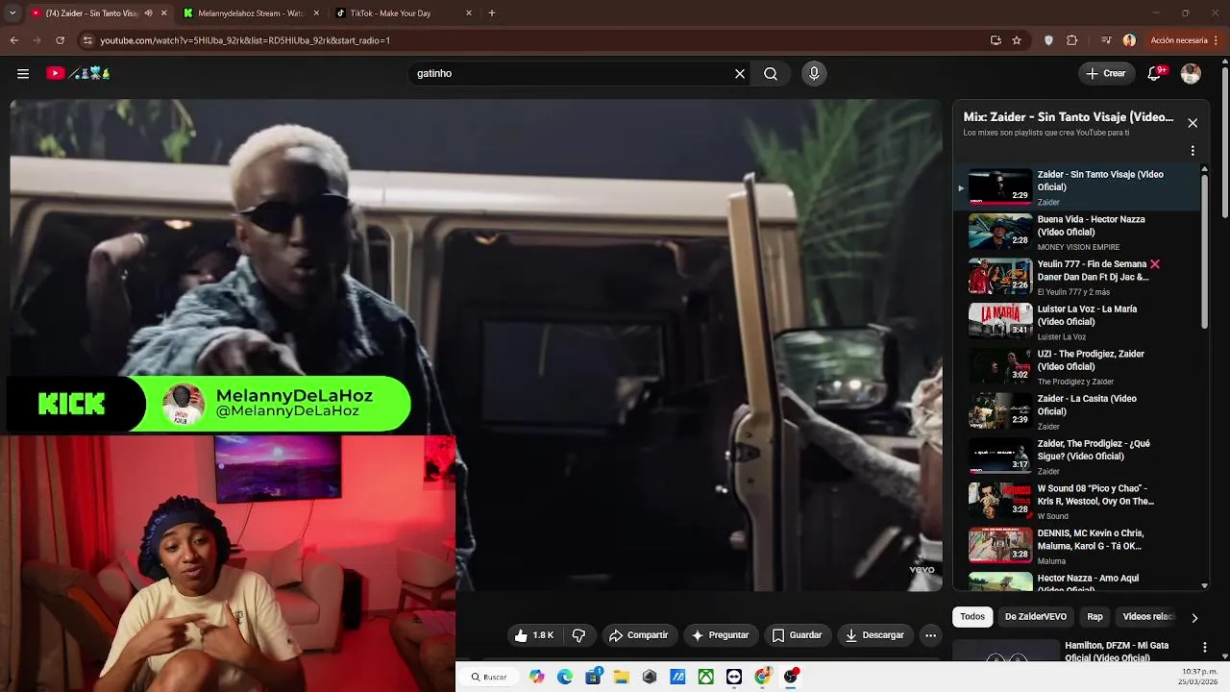Open the Mix playlist three-dot options
Image resolution: width=1230 pixels, height=692 pixels.
(1193, 151)
